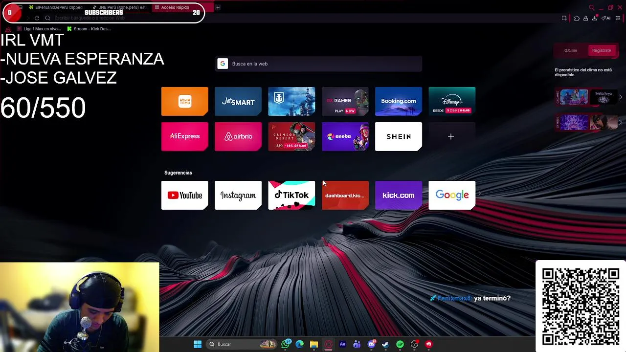Open the Eneba speed dial tile

tap(345, 136)
